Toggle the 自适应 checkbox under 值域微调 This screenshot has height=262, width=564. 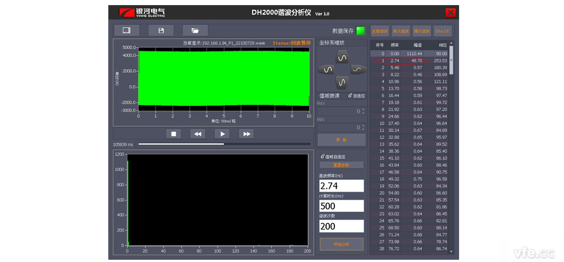click(x=350, y=96)
